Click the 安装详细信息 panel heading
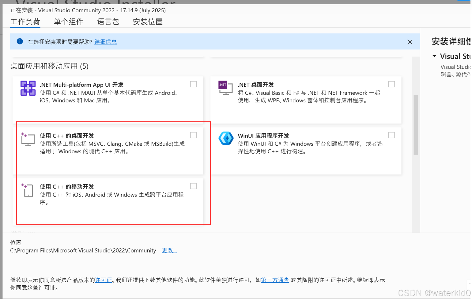 point(451,41)
